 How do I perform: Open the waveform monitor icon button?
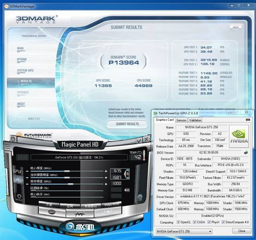click(x=80, y=213)
